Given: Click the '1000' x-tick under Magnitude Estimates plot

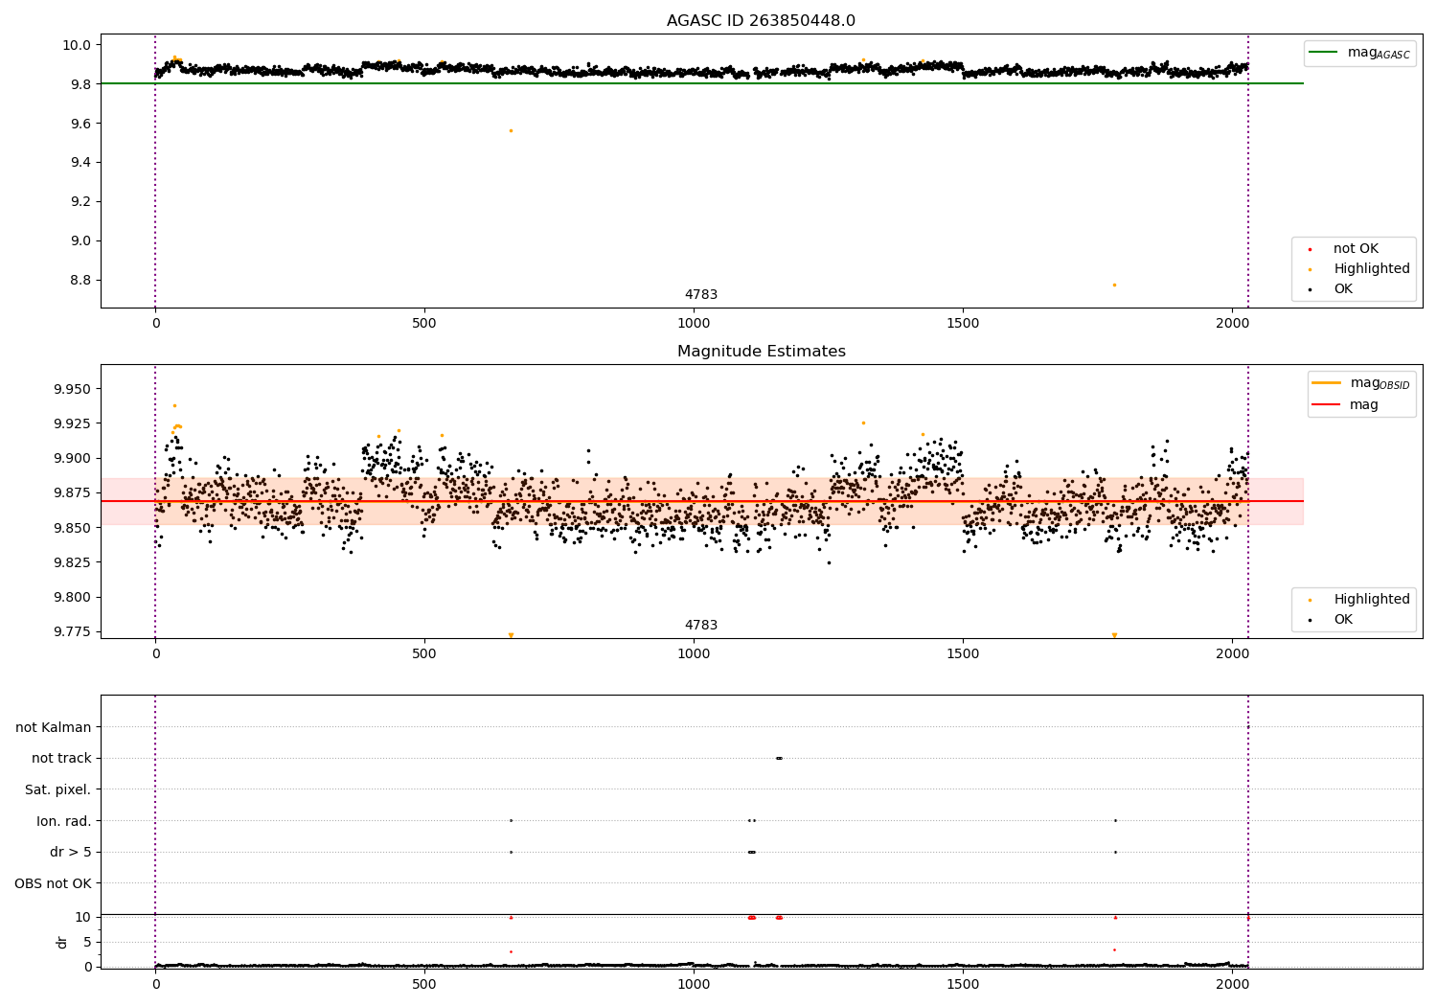Looking at the screenshot, I should click(x=694, y=654).
